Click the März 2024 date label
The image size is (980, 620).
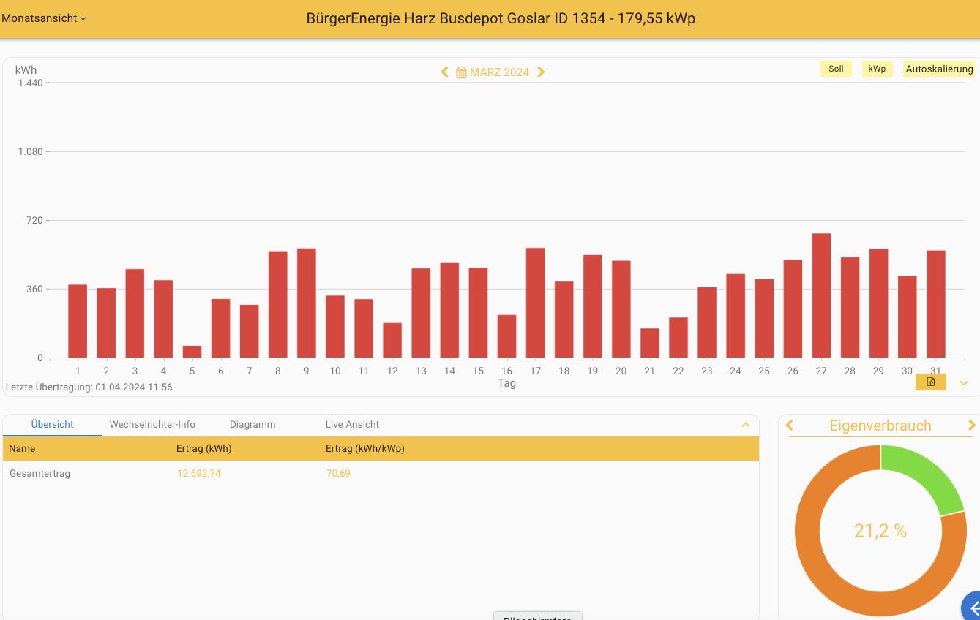point(499,72)
